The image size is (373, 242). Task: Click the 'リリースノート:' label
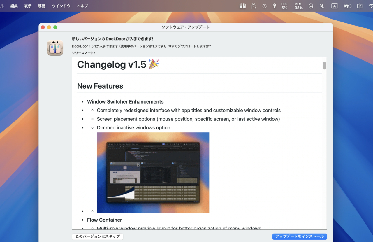83,53
